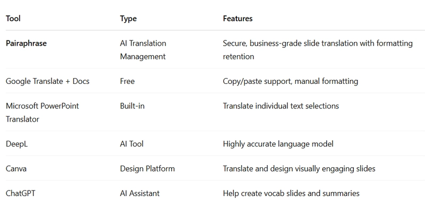Select Microsoft PowerPoint Translator cell

click(42, 113)
